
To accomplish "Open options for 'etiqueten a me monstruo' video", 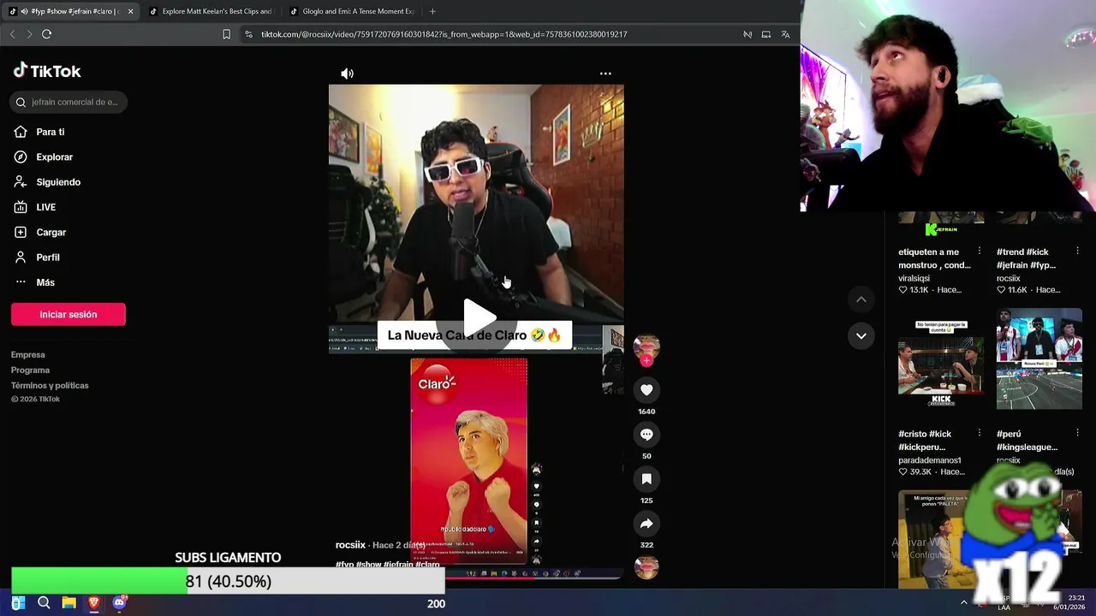I will [979, 252].
